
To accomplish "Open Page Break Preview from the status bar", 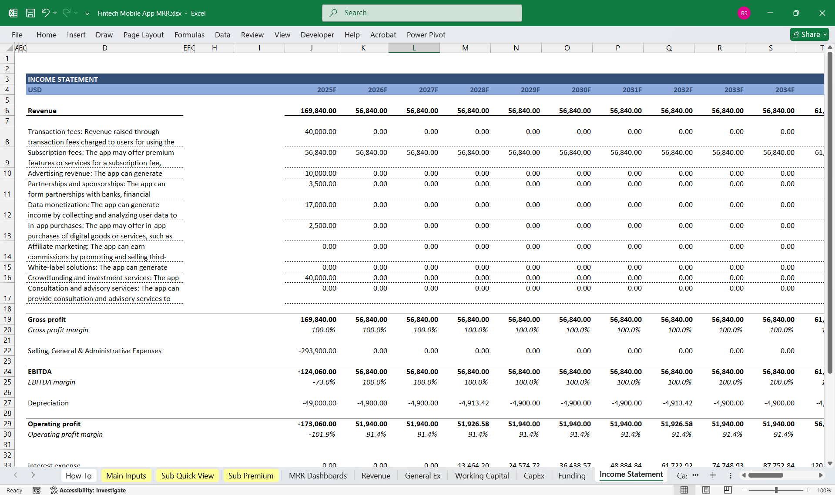I will click(728, 490).
